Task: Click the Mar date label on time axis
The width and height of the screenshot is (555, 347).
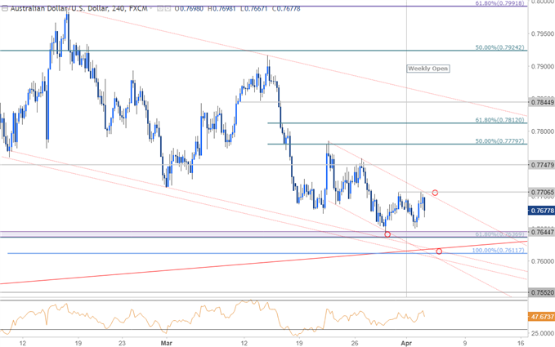Action: coord(167,343)
